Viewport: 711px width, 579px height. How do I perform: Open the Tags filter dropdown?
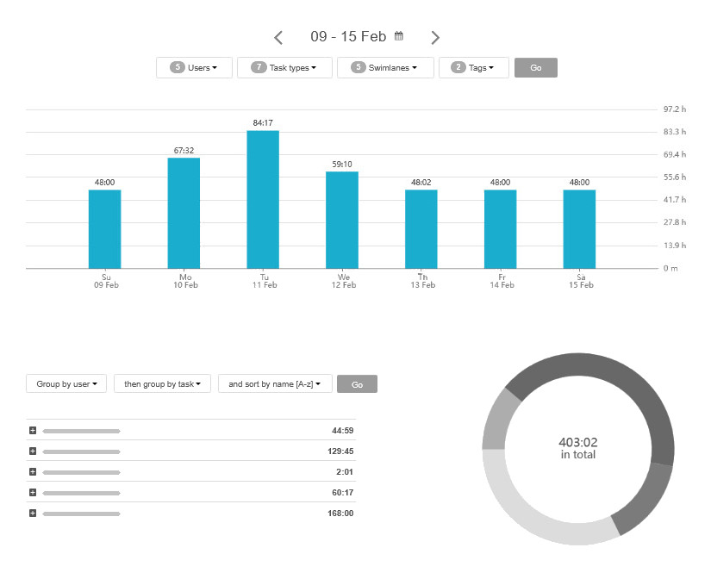click(x=473, y=67)
